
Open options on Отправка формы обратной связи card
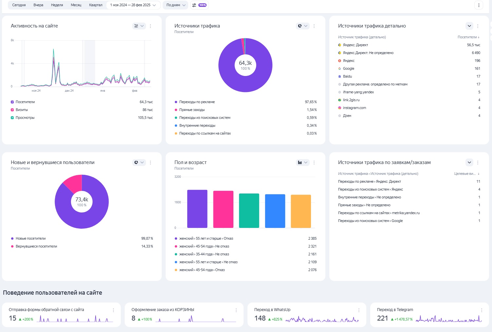click(113, 310)
